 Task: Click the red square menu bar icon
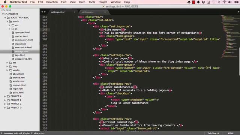point(193,2)
